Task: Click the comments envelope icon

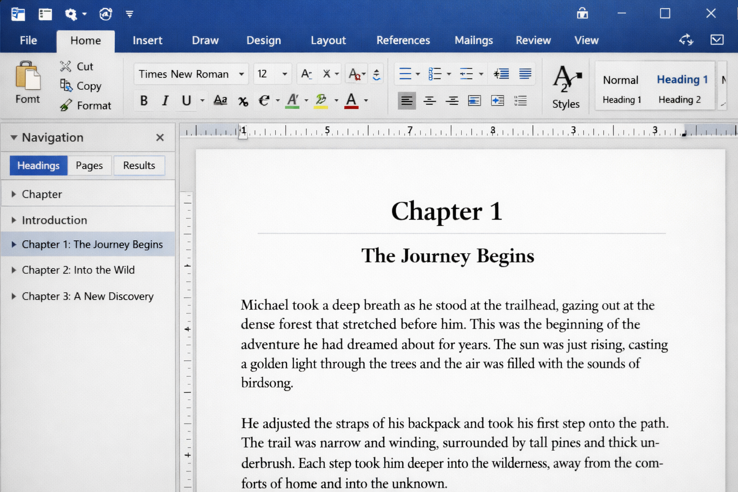Action: [x=717, y=39]
